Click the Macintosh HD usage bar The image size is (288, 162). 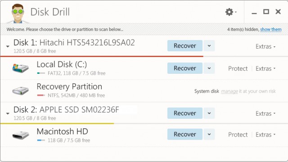point(41,140)
